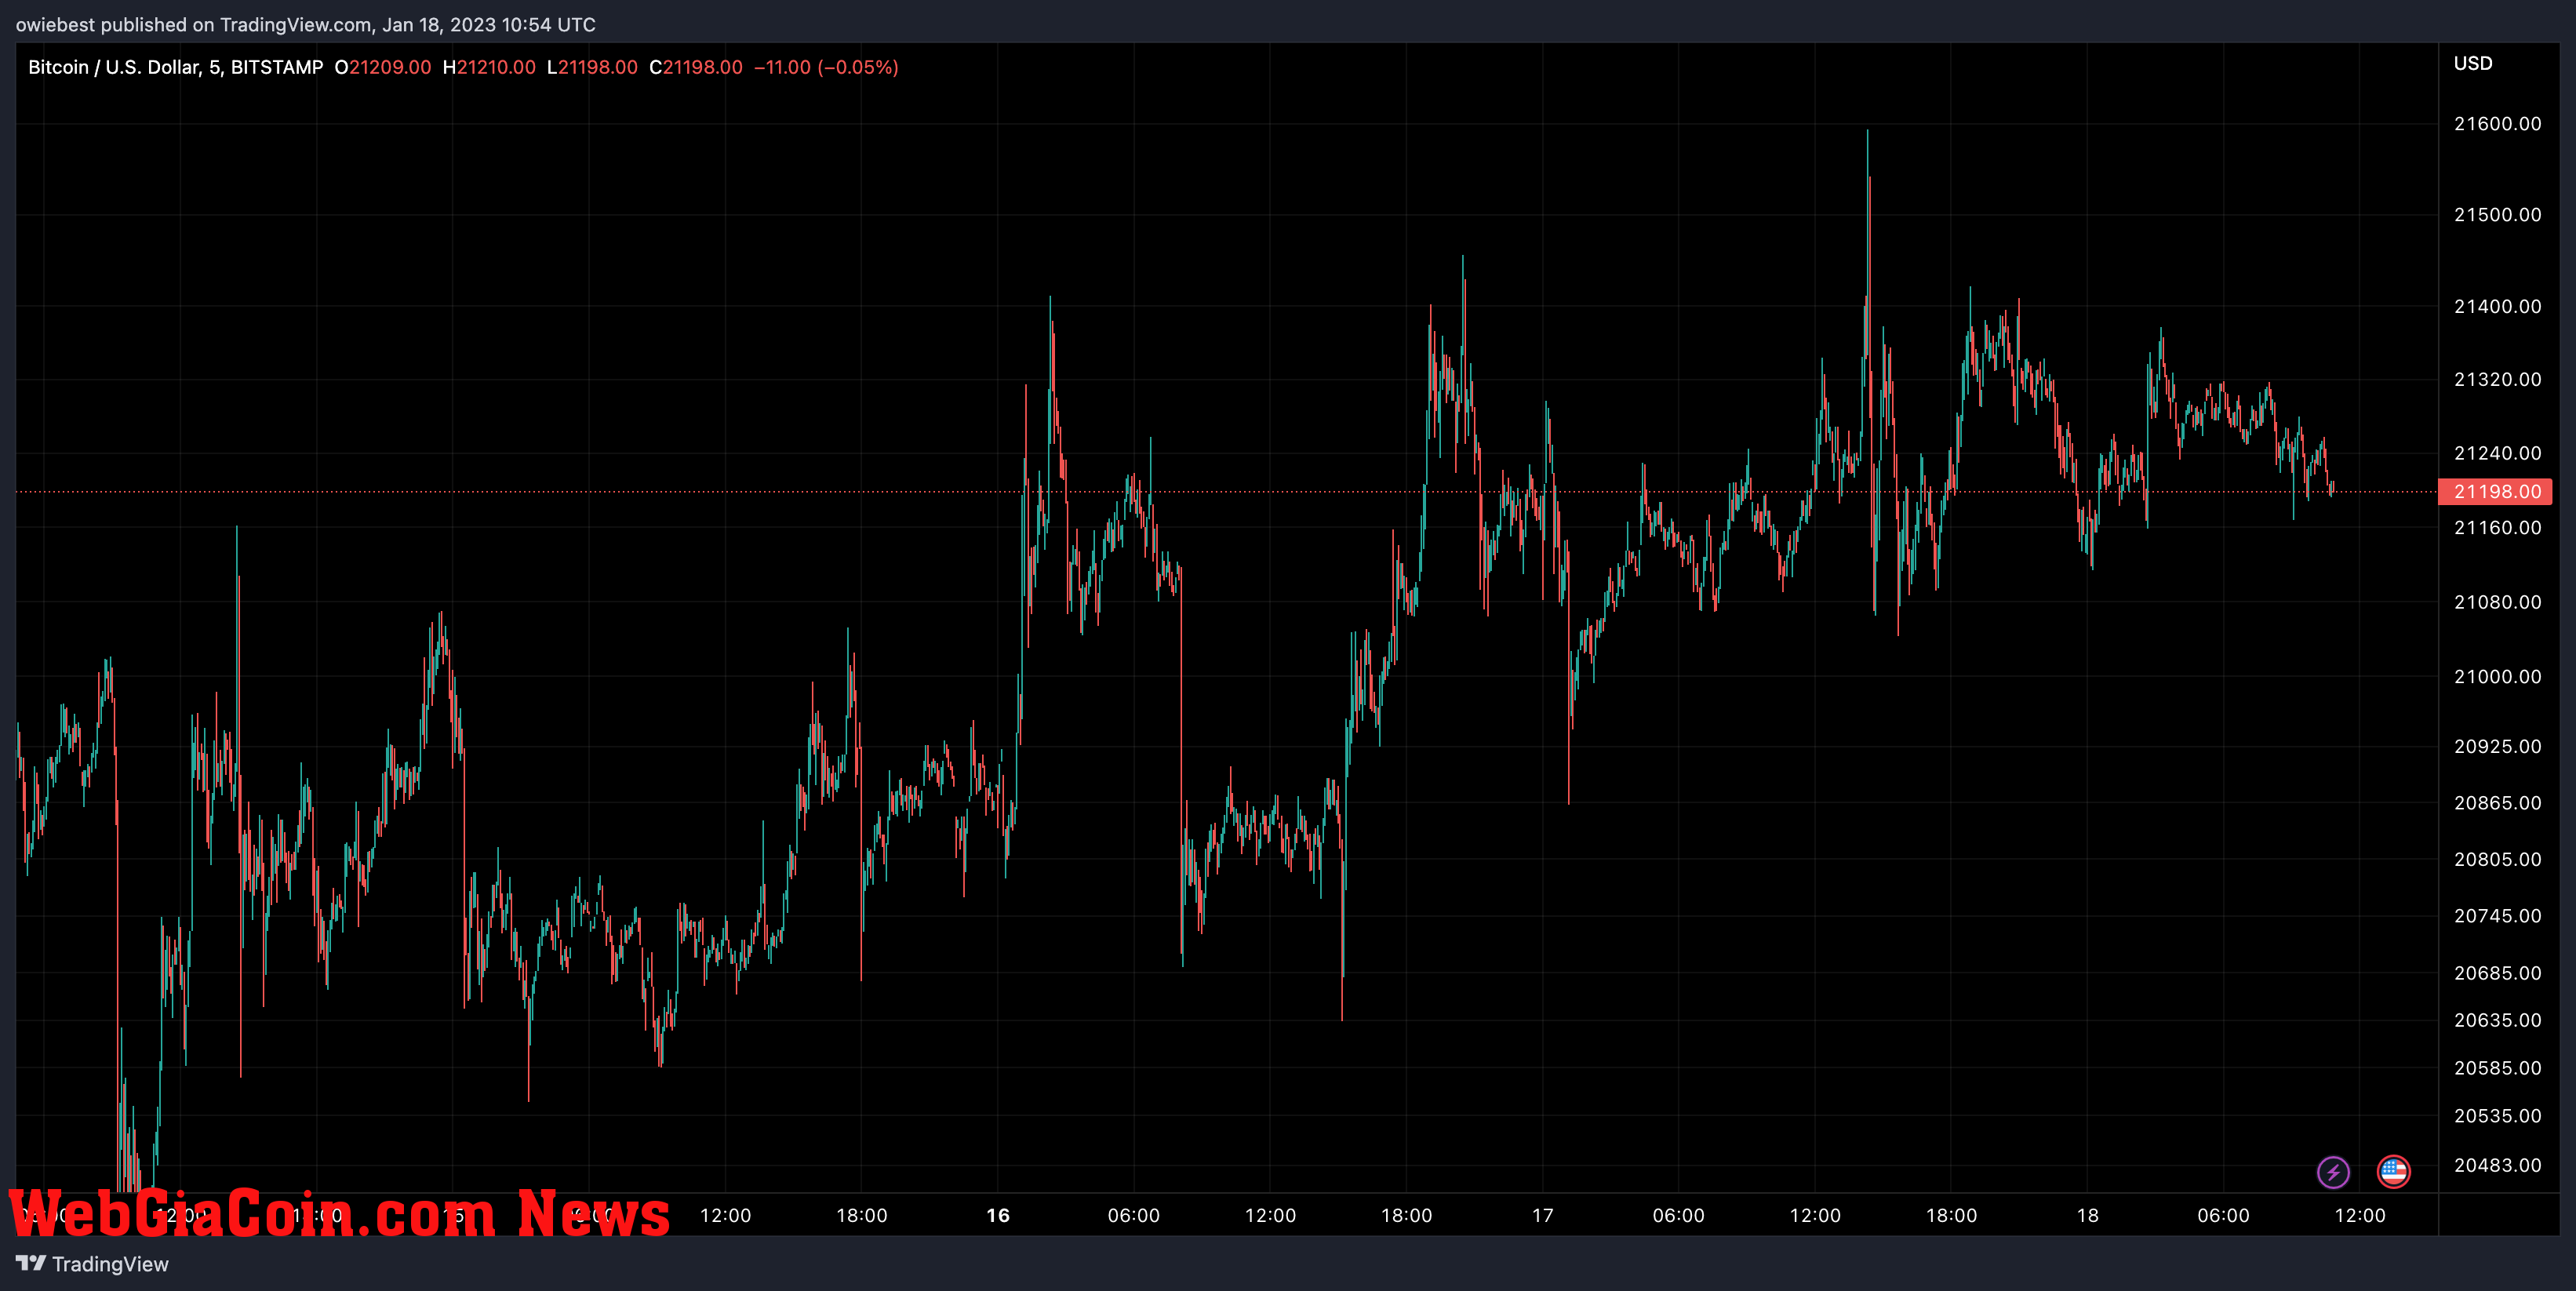Click the bold 16 date label on time axis
2576x1291 pixels.
pyautogui.click(x=998, y=1216)
